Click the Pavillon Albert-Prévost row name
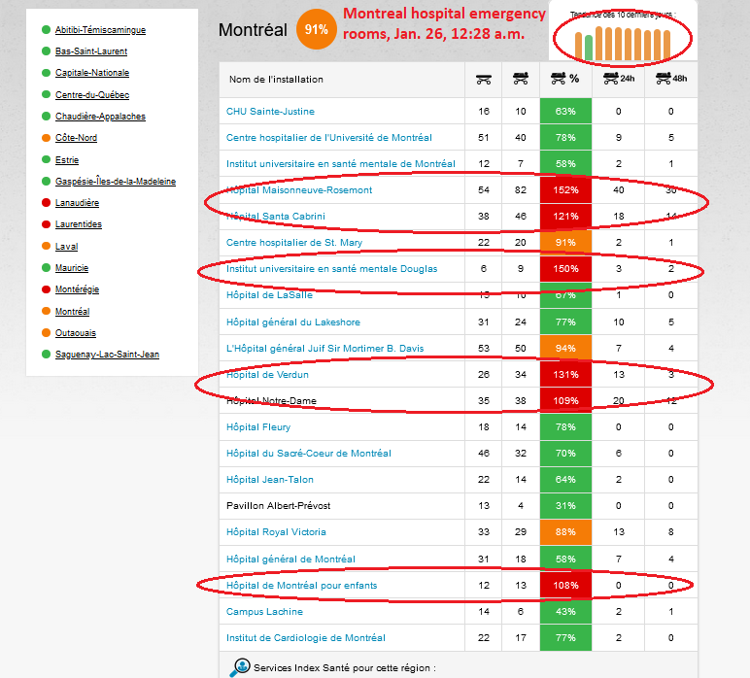This screenshot has width=750, height=678. (x=279, y=506)
